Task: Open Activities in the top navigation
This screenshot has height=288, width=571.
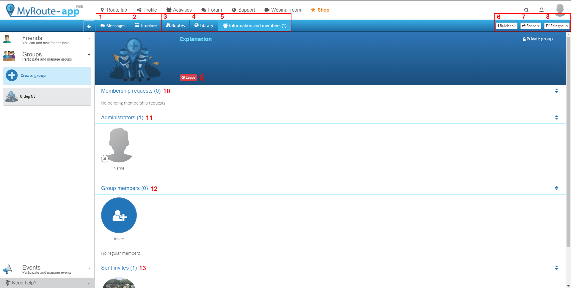Action: [179, 10]
